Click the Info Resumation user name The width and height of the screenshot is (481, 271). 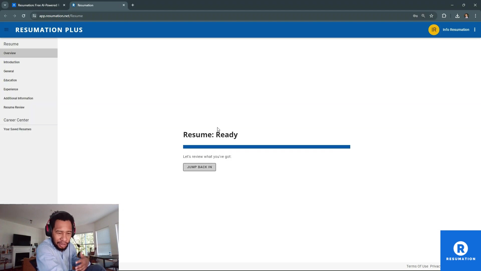click(x=456, y=30)
